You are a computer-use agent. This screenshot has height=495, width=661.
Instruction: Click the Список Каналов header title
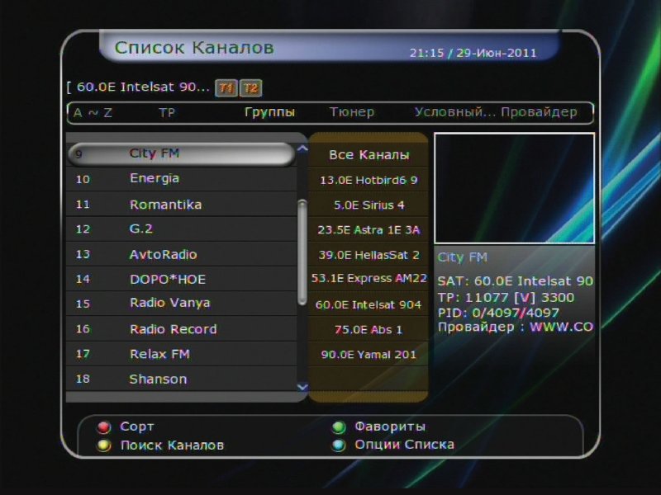coord(194,48)
